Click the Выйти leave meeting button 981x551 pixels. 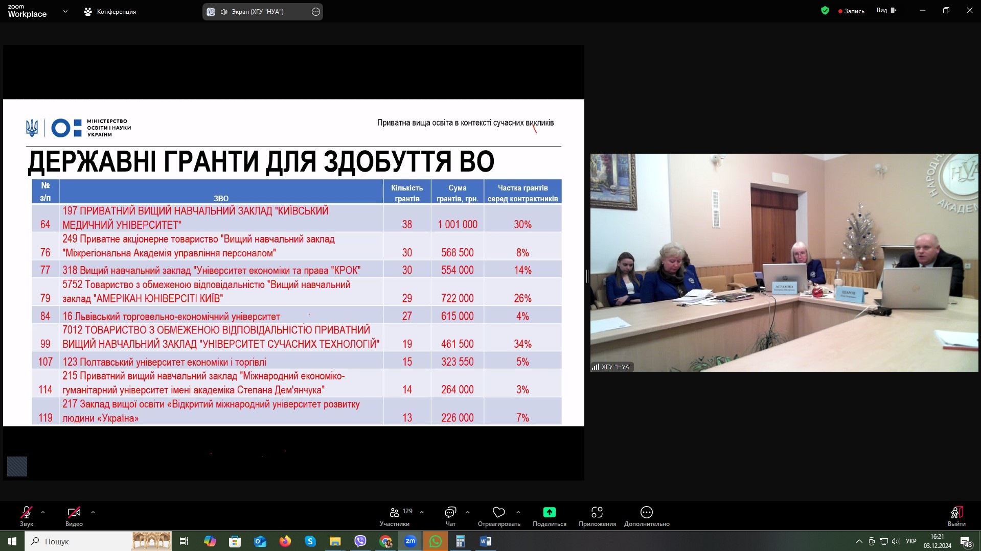[x=956, y=515]
